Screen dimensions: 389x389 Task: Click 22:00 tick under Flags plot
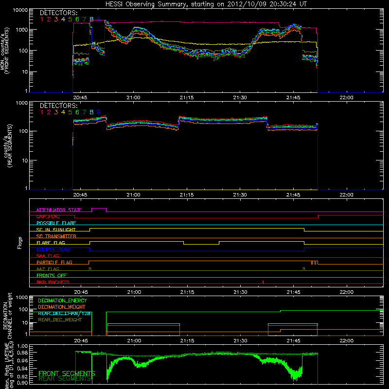pyautogui.click(x=347, y=292)
